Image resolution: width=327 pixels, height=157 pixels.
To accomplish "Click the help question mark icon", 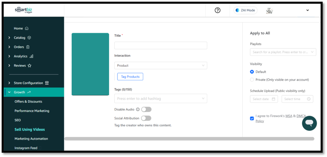I will (217, 10).
